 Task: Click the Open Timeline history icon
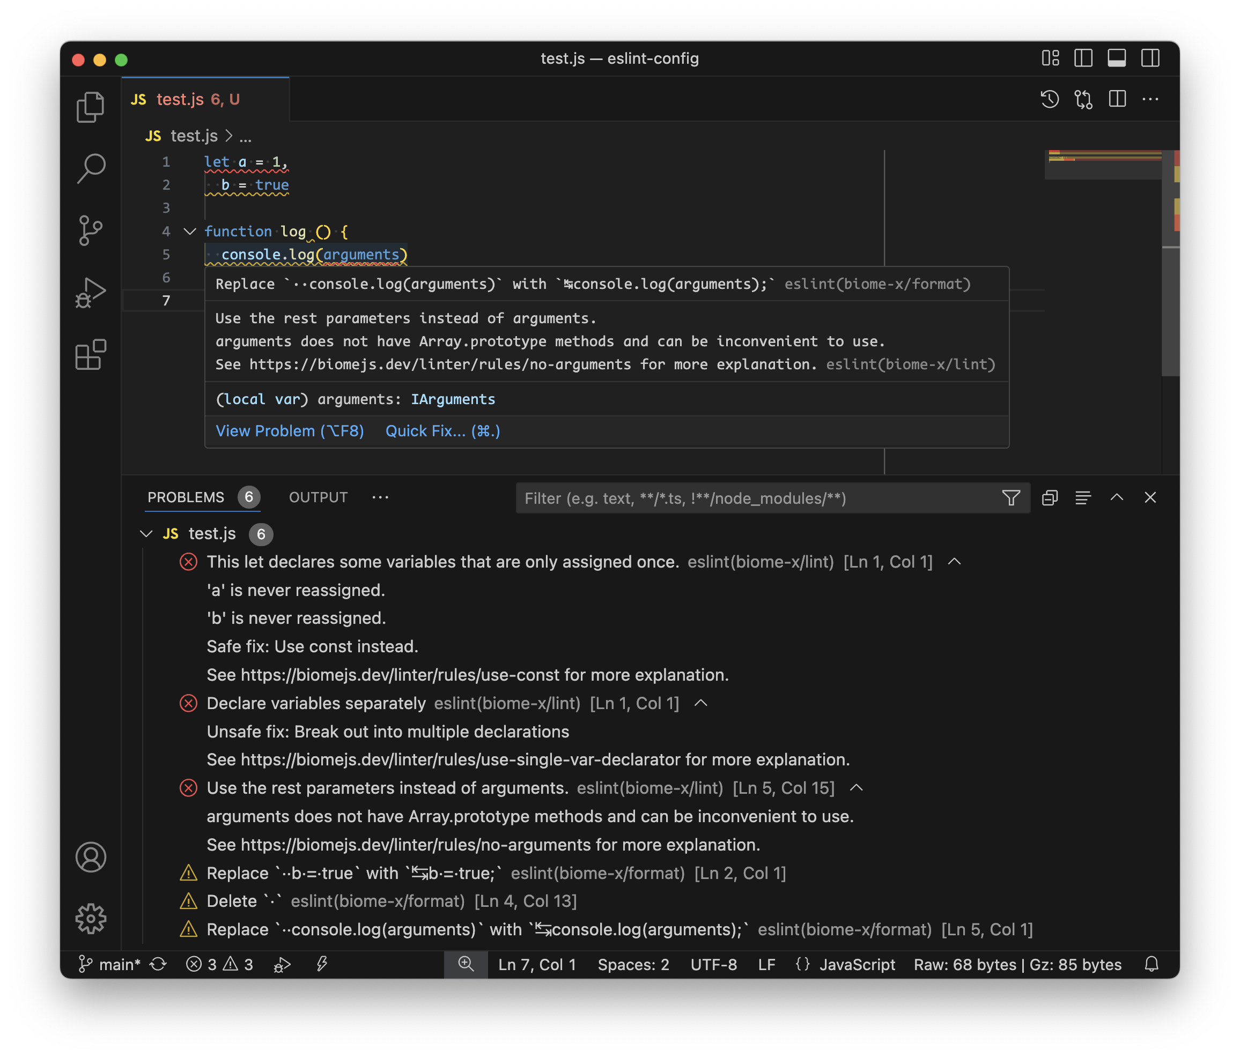coord(1049,99)
